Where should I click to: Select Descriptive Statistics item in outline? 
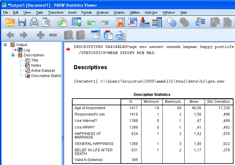[x=46, y=76]
